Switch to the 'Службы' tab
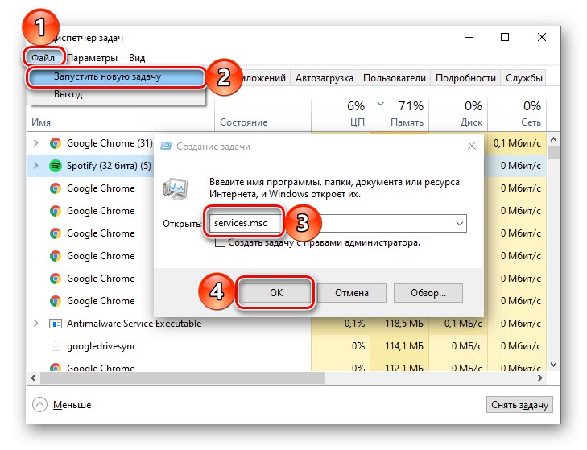The image size is (587, 450). 524,78
